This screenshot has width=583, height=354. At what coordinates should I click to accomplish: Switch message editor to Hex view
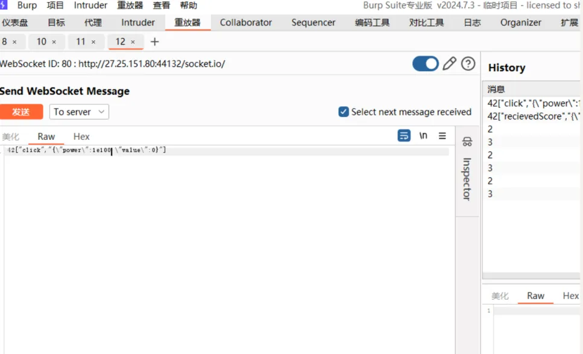click(x=81, y=136)
